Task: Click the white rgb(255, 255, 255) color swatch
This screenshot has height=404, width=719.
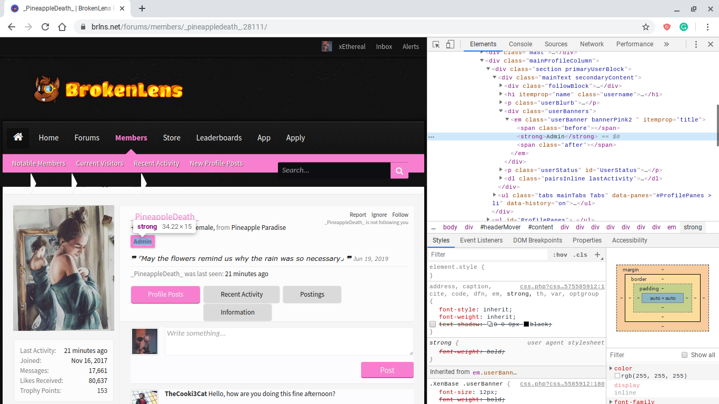Action: click(617, 376)
